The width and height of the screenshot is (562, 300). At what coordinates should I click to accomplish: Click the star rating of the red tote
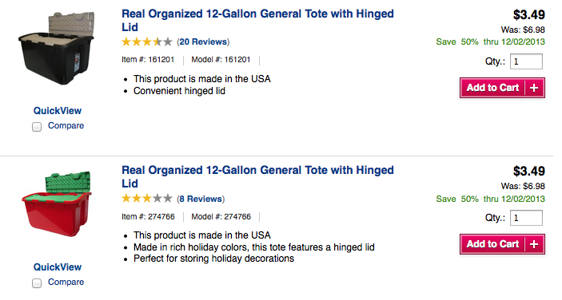coord(147,199)
